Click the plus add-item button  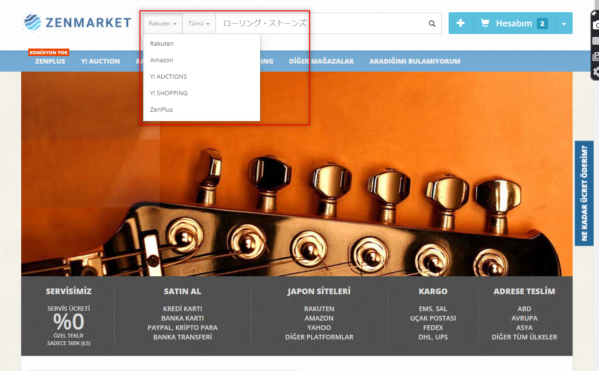(x=460, y=23)
